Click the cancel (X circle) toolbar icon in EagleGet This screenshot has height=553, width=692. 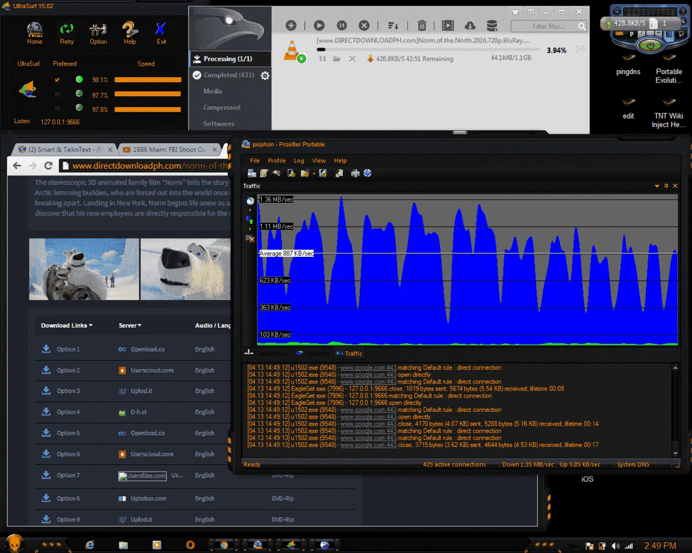(364, 25)
